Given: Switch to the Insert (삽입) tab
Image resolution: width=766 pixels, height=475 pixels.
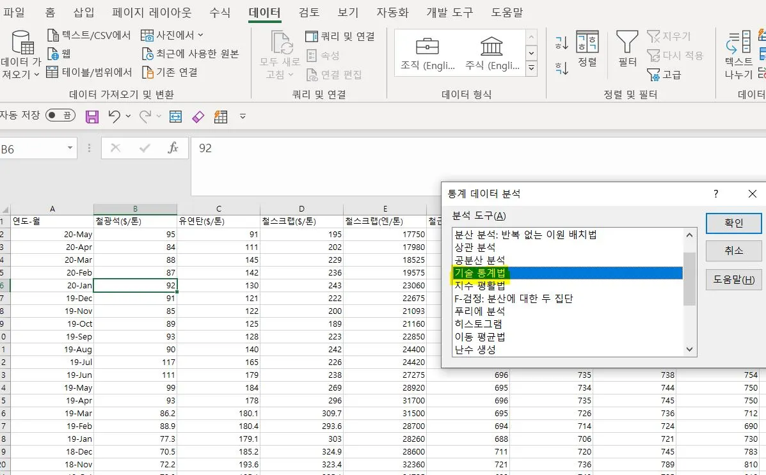Looking at the screenshot, I should click(84, 12).
